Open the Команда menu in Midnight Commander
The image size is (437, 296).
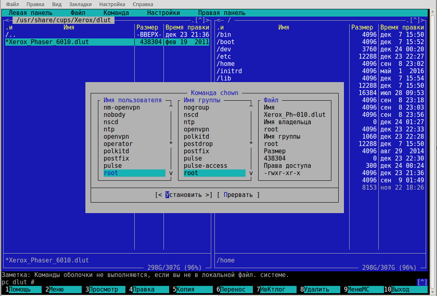(116, 13)
